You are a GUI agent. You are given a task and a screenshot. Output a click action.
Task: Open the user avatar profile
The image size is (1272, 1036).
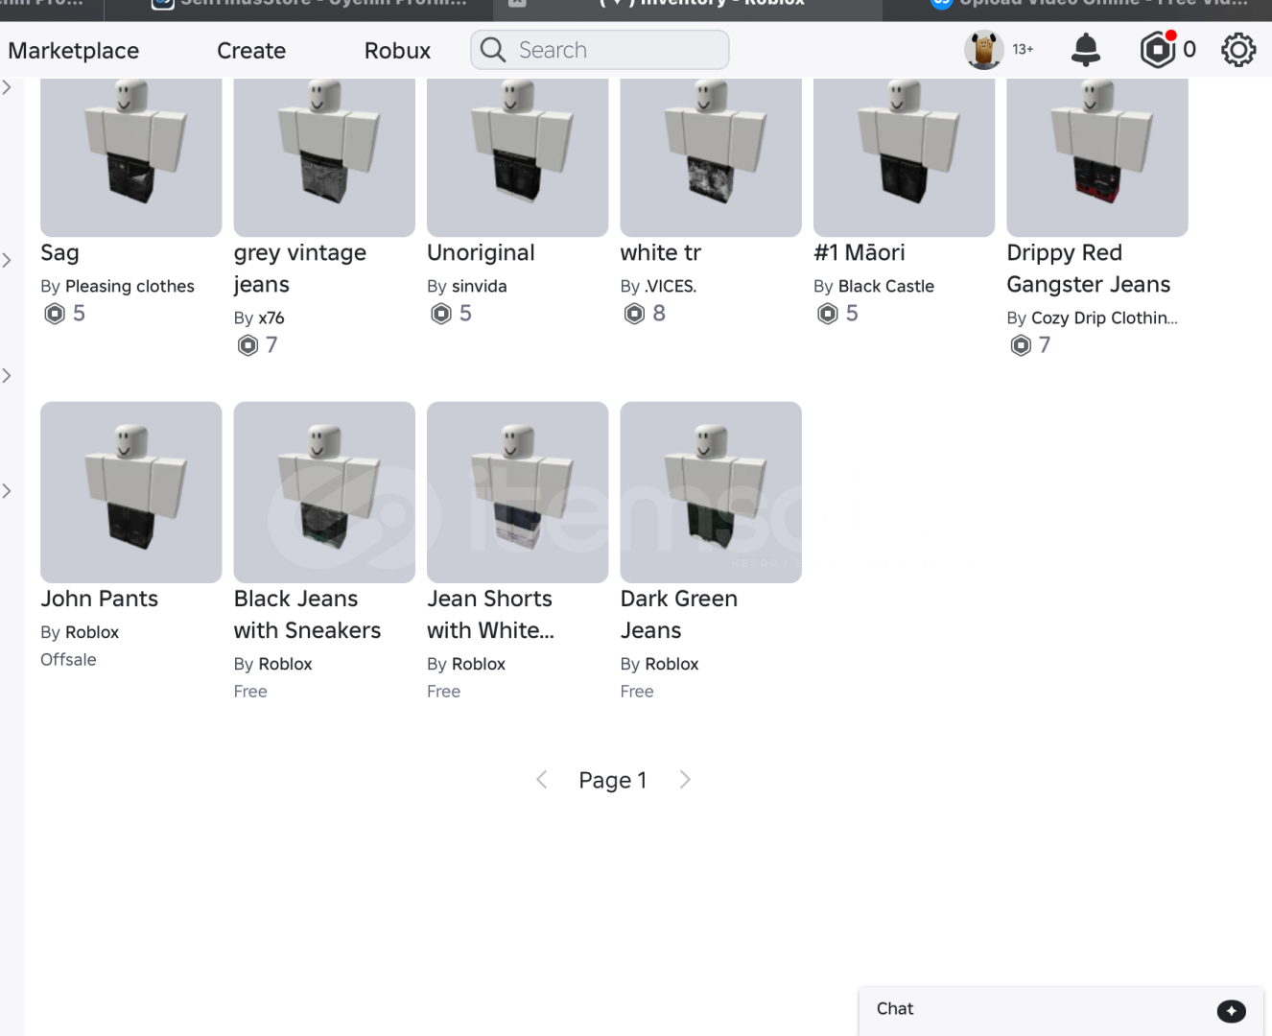click(983, 50)
